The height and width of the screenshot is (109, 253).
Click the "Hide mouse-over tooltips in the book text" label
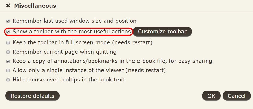click(x=69, y=80)
